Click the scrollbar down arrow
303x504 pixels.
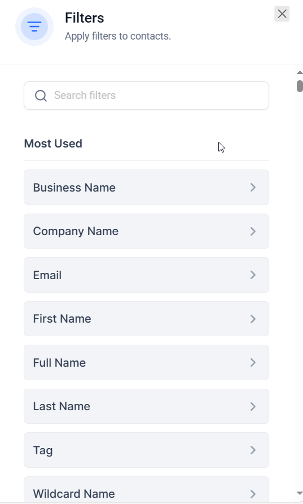click(x=300, y=493)
